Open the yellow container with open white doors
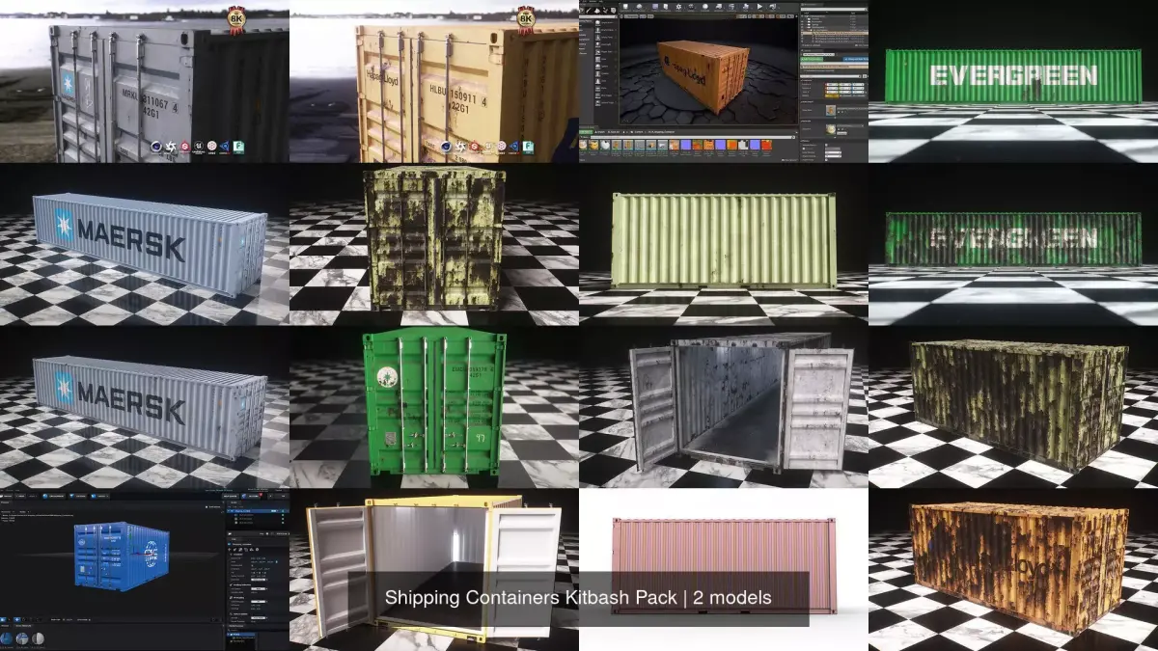This screenshot has height=651, width=1158. [x=434, y=570]
